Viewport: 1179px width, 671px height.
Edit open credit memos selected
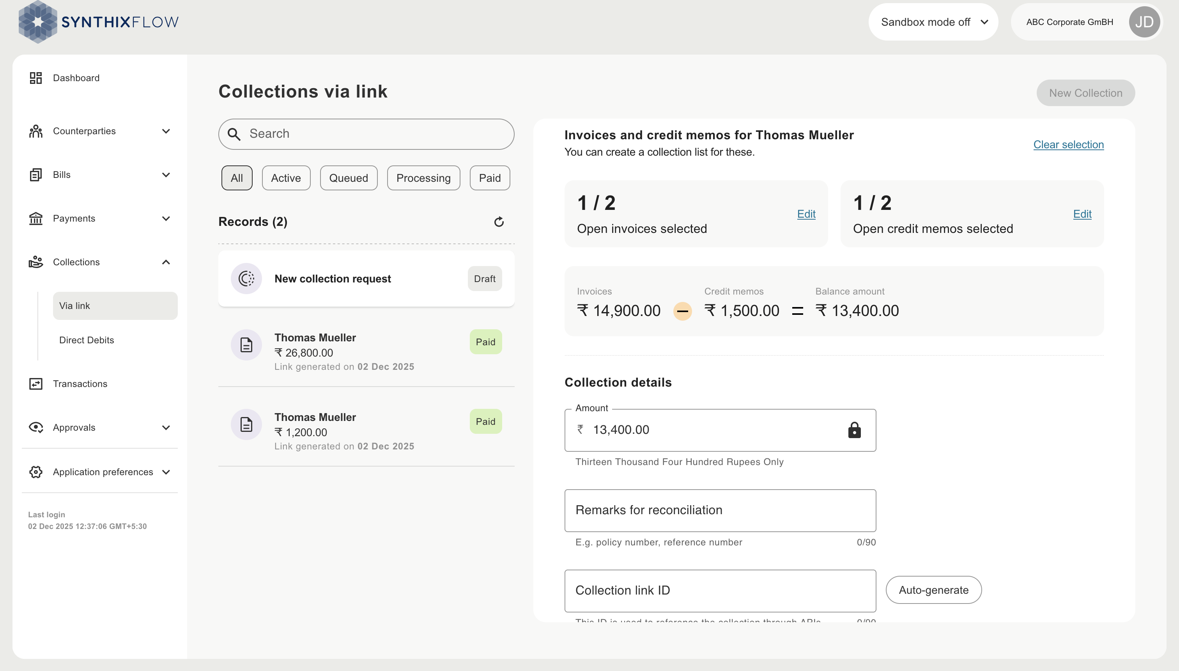tap(1082, 214)
